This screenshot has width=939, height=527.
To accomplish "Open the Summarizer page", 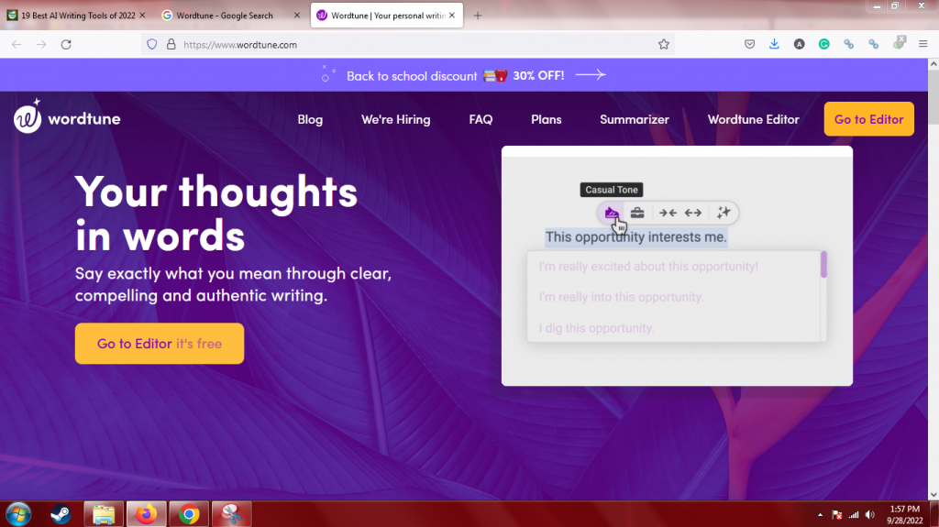I will pos(635,119).
